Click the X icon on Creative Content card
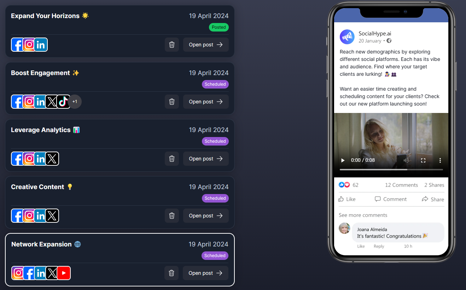 52,216
